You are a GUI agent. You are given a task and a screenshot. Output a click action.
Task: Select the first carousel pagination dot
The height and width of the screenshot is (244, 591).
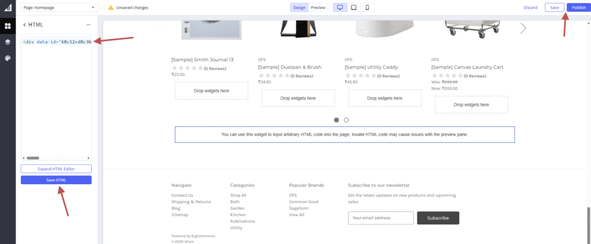click(x=336, y=120)
